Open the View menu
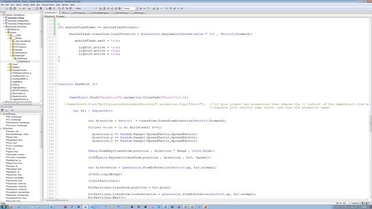This screenshot has width=372, height=209. pyautogui.click(x=13, y=5)
